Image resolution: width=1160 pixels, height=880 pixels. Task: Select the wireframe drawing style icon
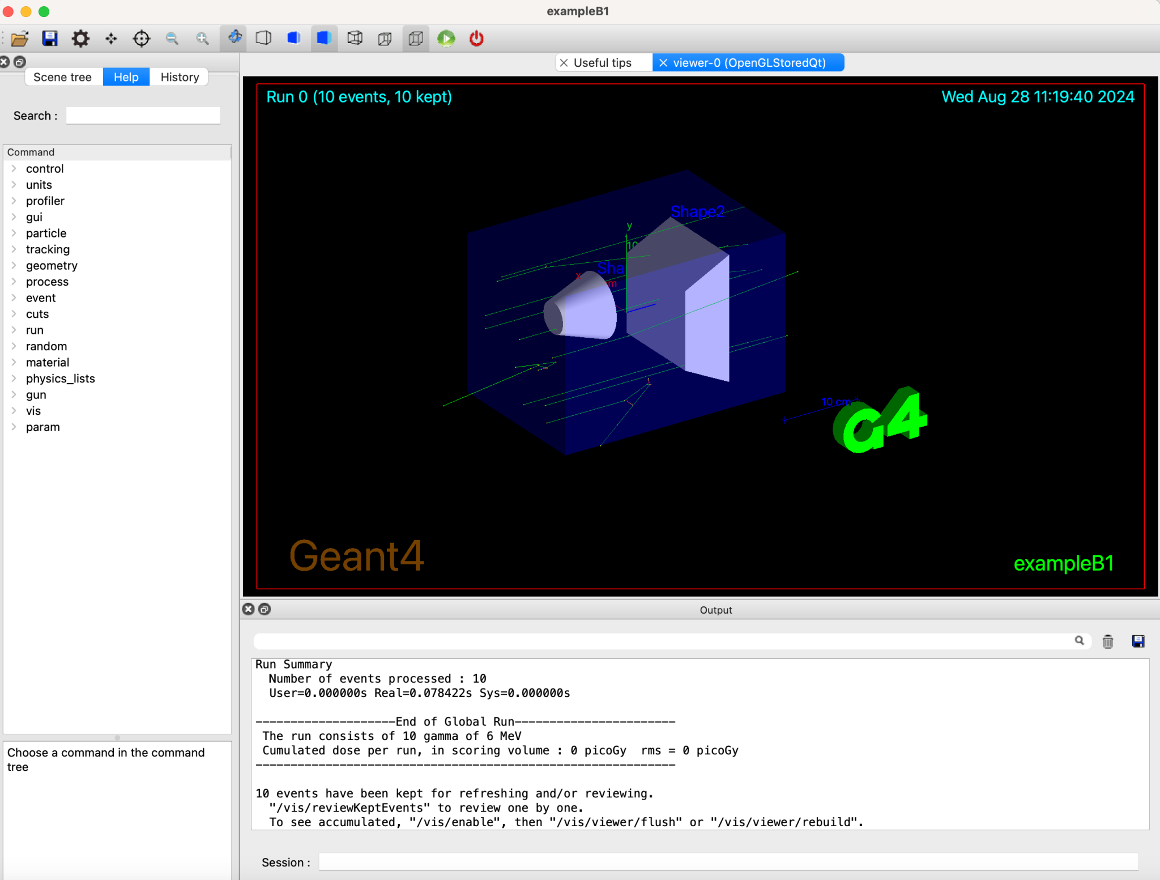263,38
